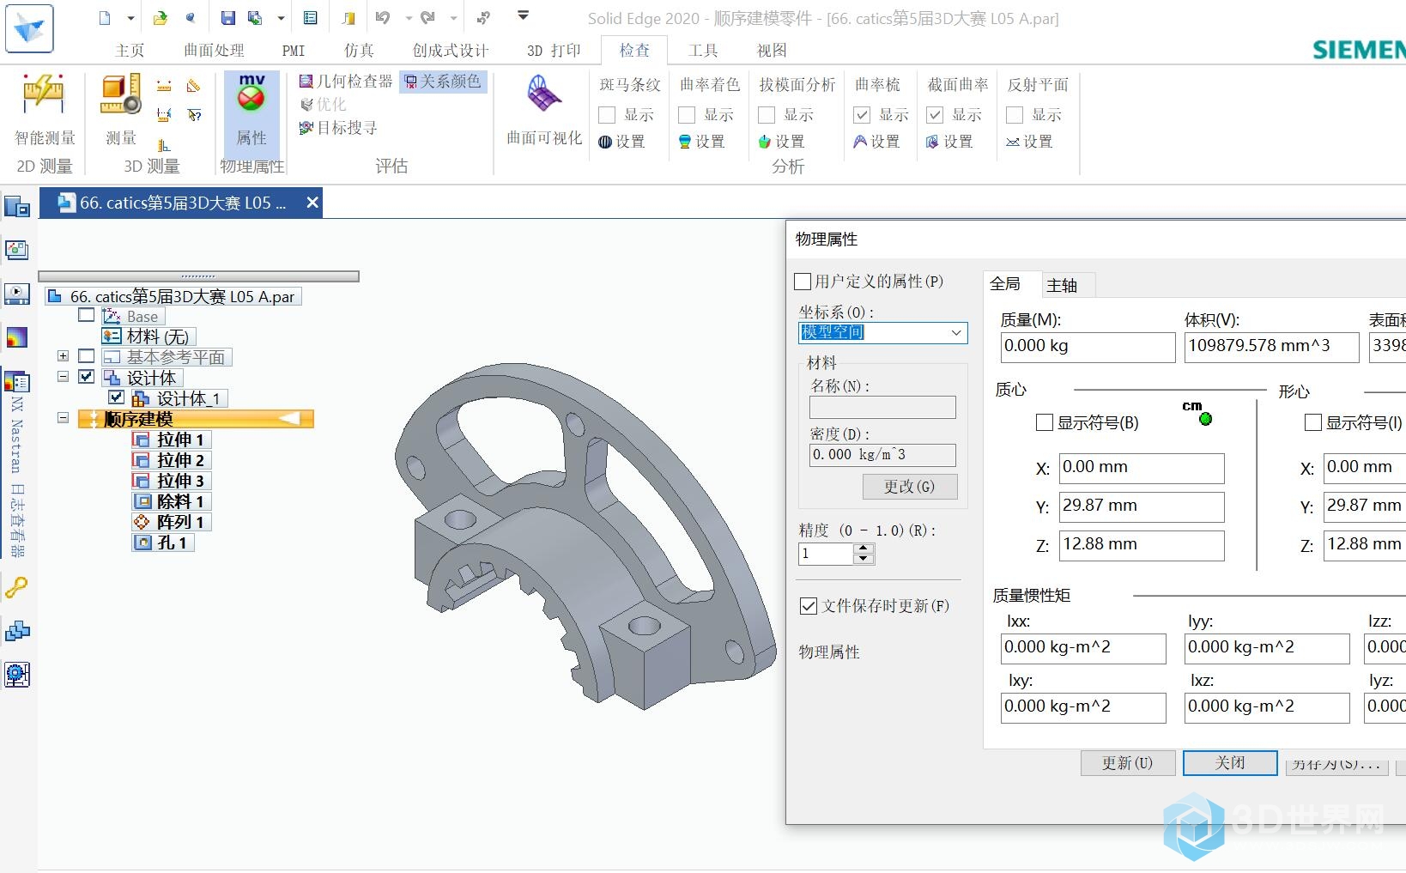Click the 质量(M) value field
This screenshot has height=873, width=1406.
click(1088, 347)
